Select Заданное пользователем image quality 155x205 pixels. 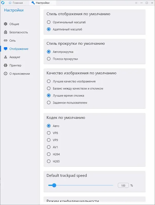click(x=48, y=102)
